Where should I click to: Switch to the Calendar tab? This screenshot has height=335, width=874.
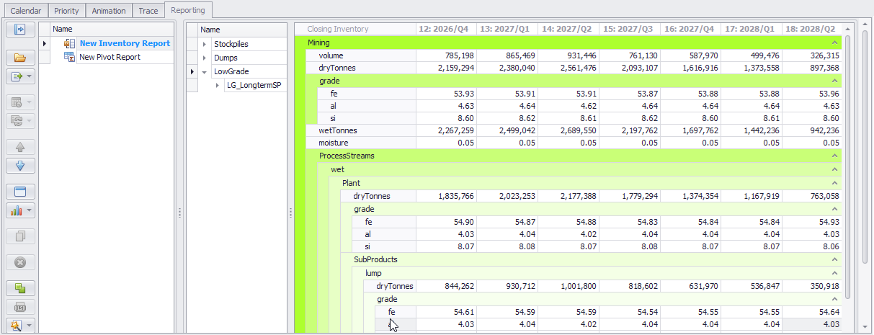[25, 11]
